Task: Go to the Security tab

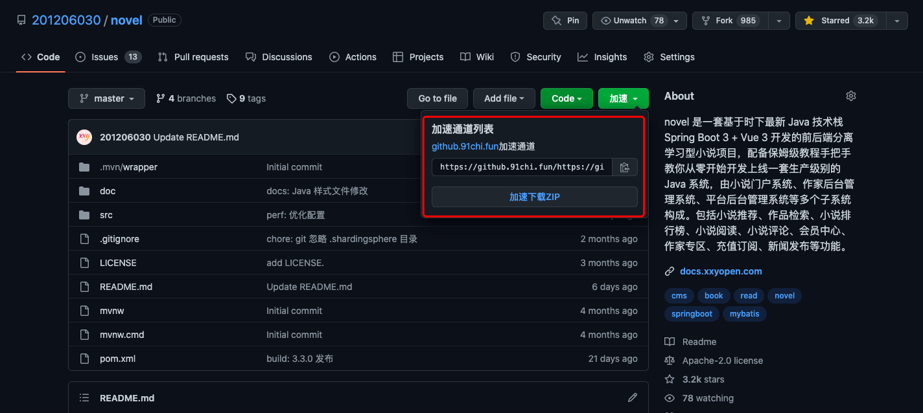Action: point(535,57)
